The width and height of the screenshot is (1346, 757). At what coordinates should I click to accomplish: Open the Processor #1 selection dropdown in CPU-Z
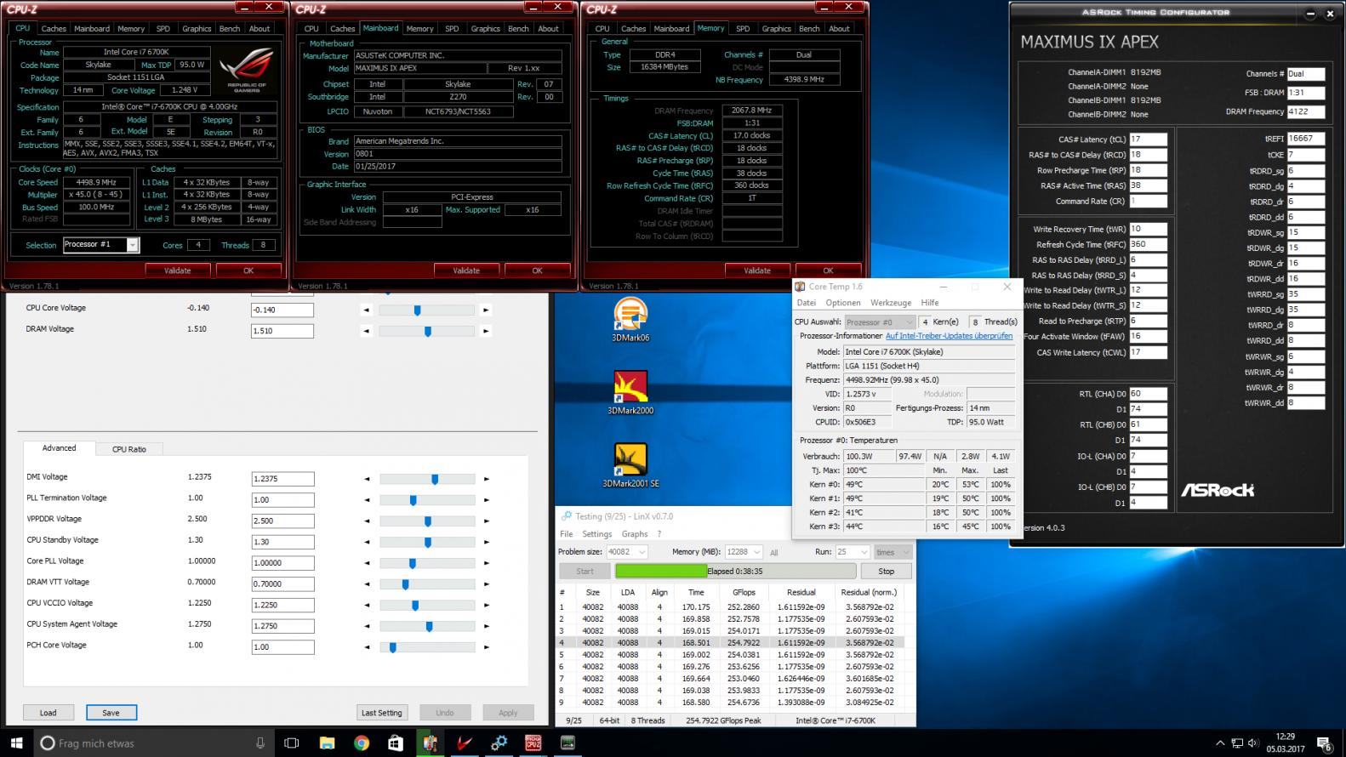133,245
